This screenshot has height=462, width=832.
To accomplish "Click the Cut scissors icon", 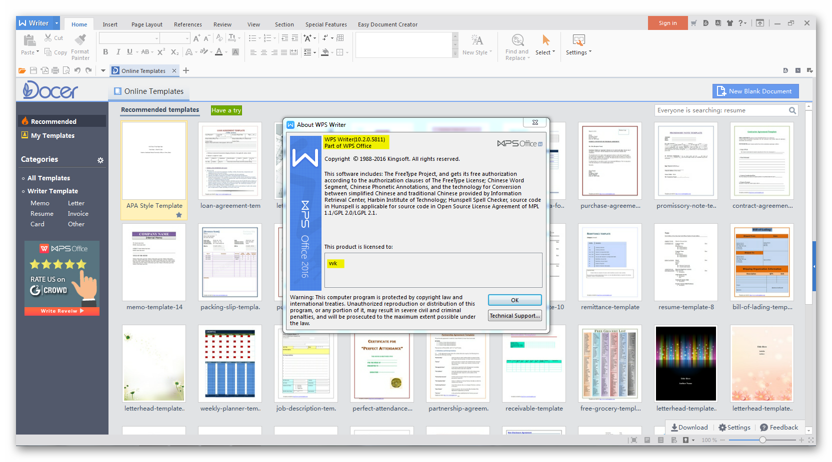I will [48, 38].
